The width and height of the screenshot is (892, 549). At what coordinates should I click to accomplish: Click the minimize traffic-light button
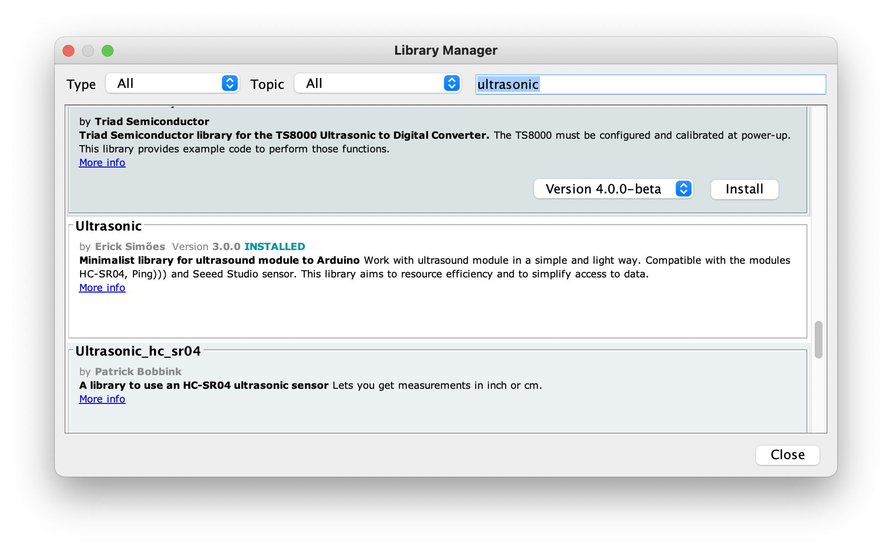[x=88, y=50]
